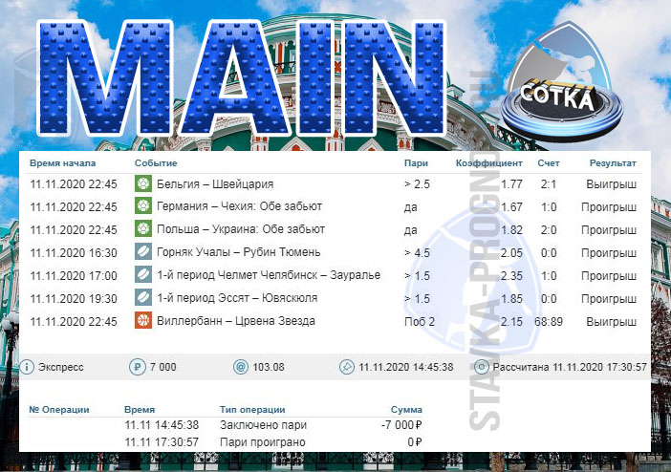Click the basketball icon beside Виллербанн – Црвена Звезда
The image size is (671, 472).
[x=143, y=320]
